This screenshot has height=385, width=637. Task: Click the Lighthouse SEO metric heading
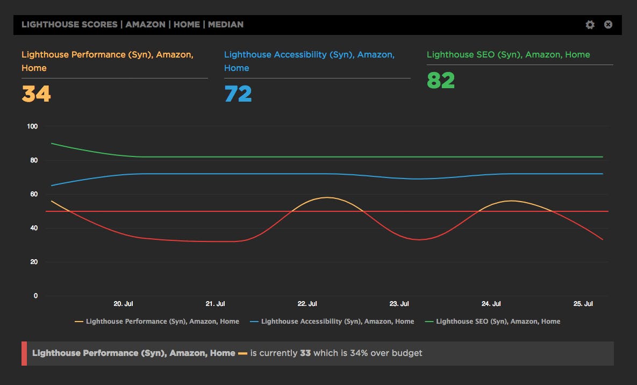pyautogui.click(x=508, y=54)
